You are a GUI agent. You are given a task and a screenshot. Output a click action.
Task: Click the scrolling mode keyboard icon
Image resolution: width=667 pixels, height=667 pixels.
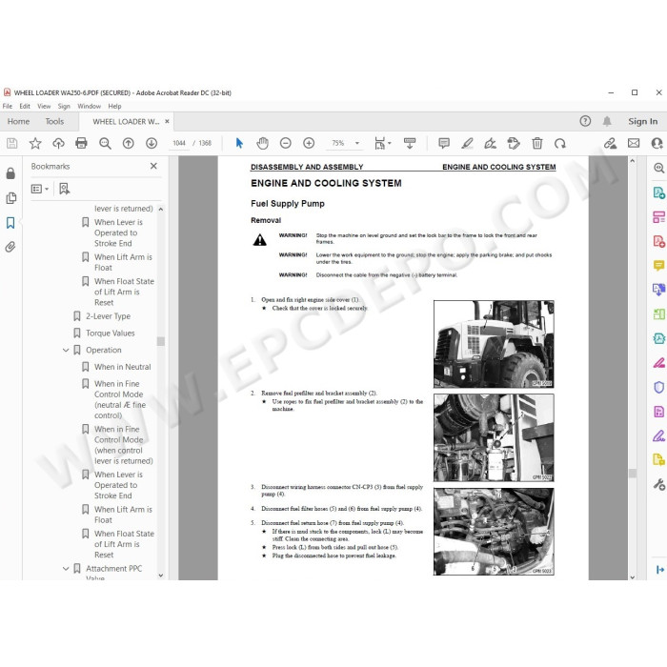coord(410,143)
